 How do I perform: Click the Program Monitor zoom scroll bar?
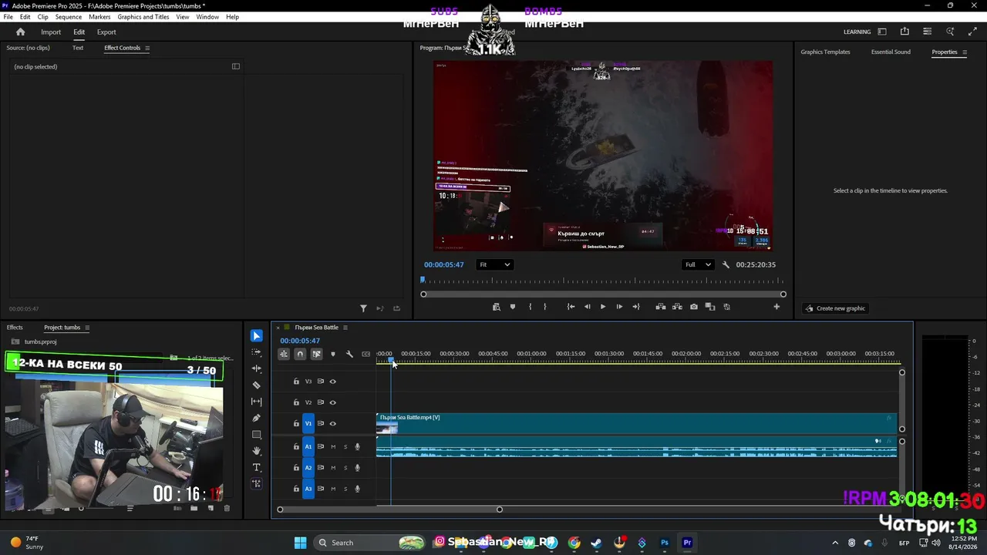point(603,294)
